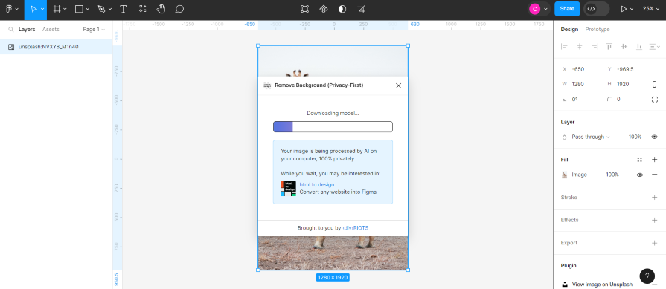666x289 pixels.
Task: Open the Figma main menu icon
Action: 12,9
